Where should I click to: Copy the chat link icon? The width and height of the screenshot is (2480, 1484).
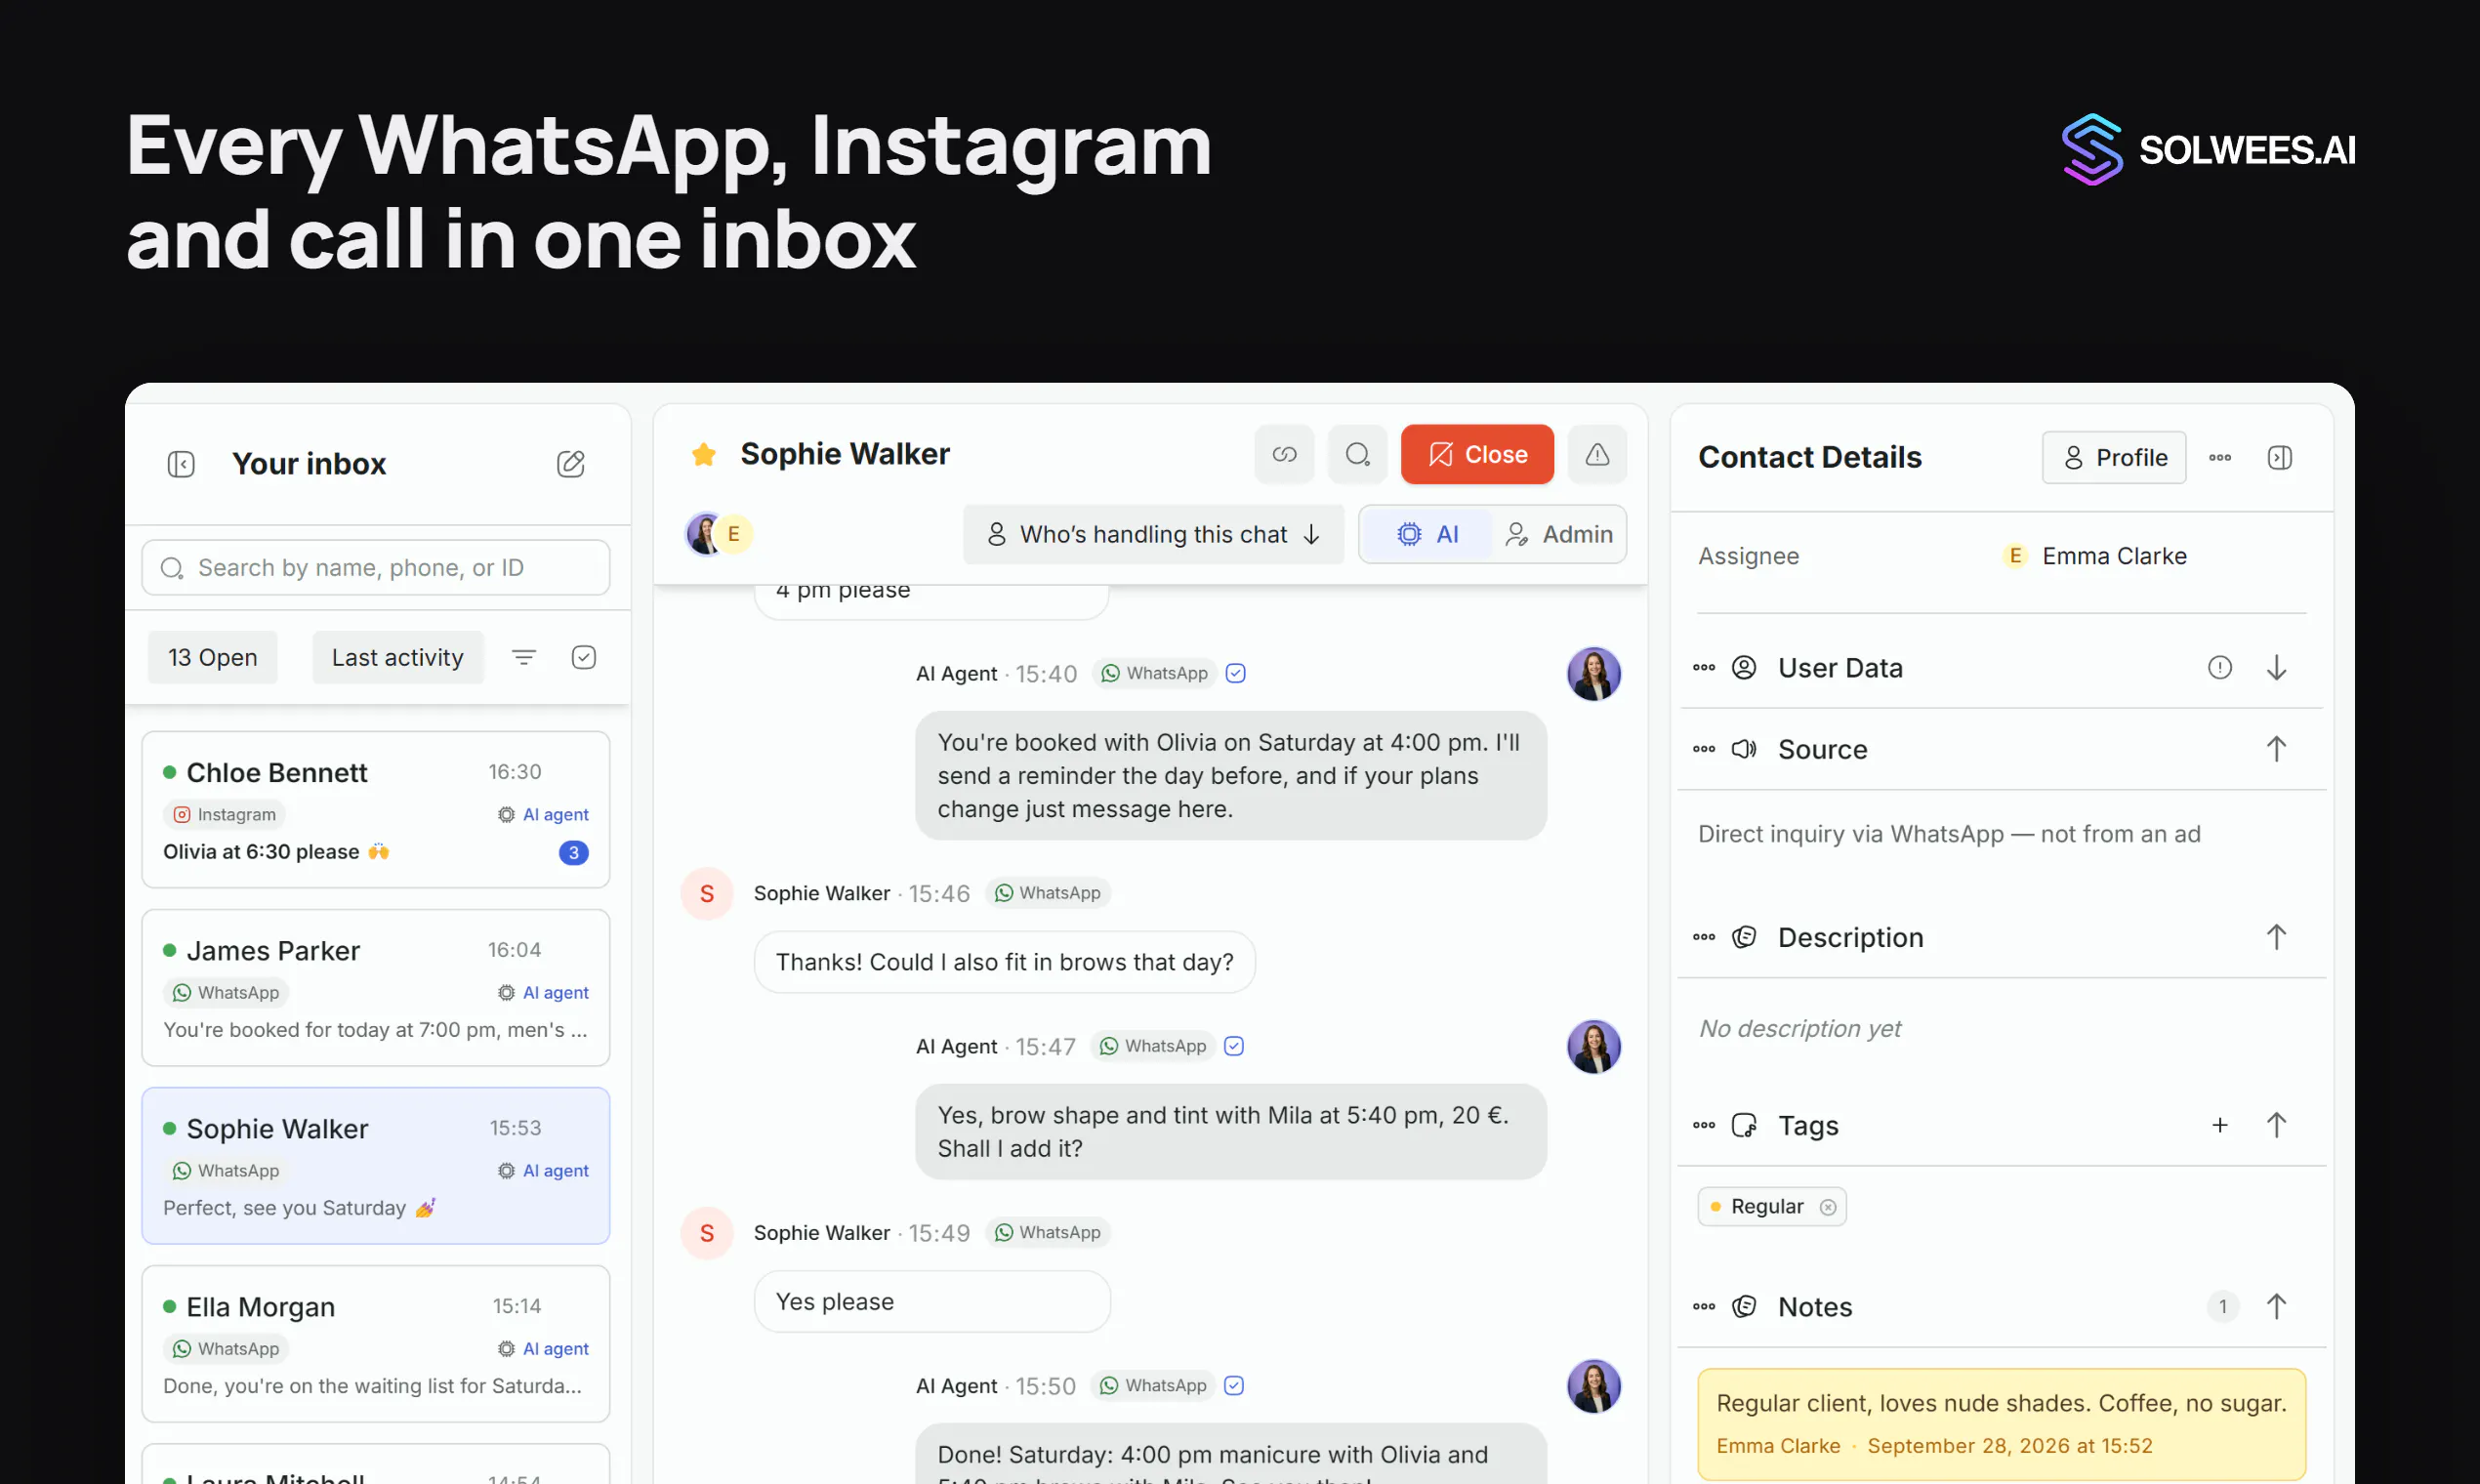click(1284, 455)
